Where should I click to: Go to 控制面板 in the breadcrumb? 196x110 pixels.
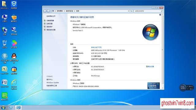click(x=60, y=11)
